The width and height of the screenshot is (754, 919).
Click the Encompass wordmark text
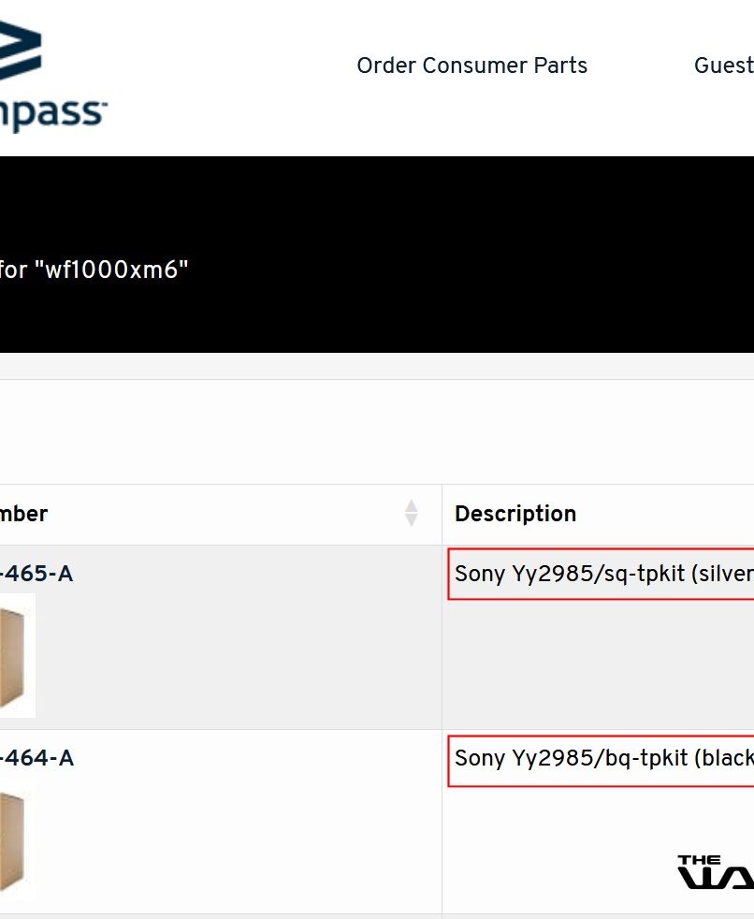tap(53, 113)
